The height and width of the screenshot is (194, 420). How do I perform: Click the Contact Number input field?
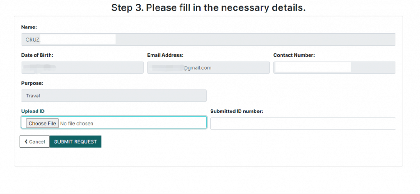point(334,68)
